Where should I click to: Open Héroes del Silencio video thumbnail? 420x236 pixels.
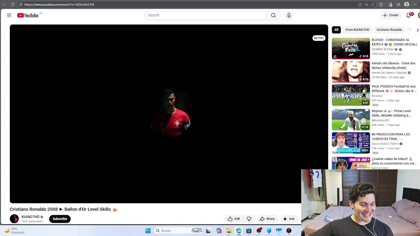point(351,72)
